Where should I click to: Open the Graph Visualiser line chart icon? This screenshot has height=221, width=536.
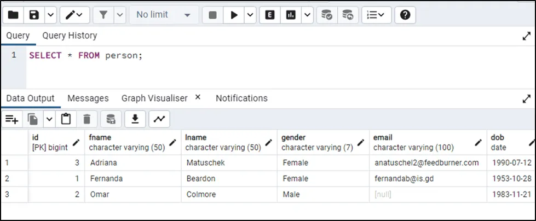159,119
